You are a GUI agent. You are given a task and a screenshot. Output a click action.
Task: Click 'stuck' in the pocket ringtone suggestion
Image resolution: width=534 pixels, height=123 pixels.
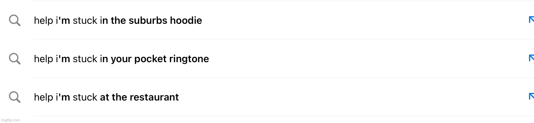(x=85, y=59)
